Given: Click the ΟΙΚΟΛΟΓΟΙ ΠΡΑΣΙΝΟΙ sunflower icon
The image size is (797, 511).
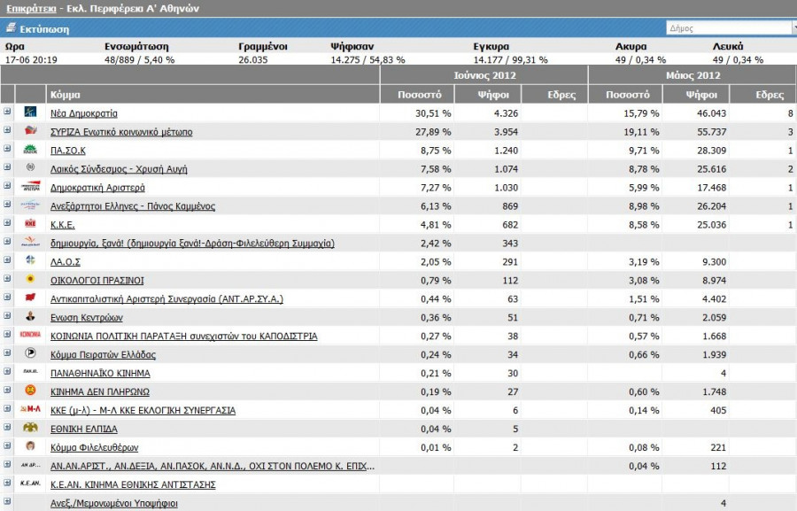Looking at the screenshot, I should (x=30, y=280).
